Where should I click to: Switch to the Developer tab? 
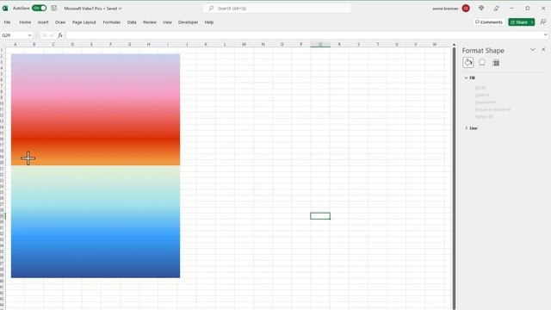tap(188, 22)
